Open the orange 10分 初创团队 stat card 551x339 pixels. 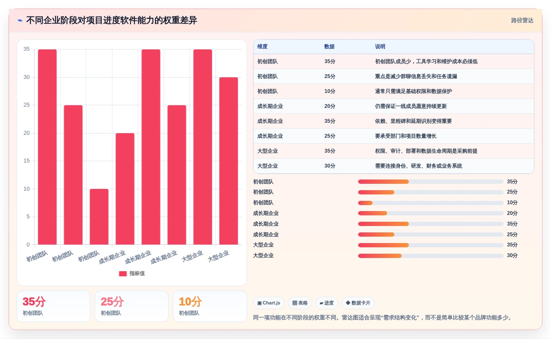point(210,306)
